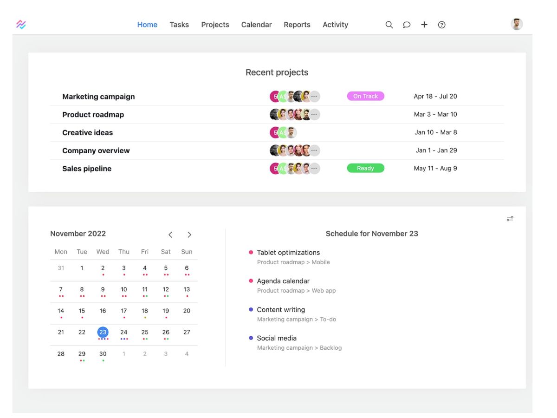Select November 18 in calendar
Image resolution: width=557 pixels, height=418 pixels.
click(145, 311)
